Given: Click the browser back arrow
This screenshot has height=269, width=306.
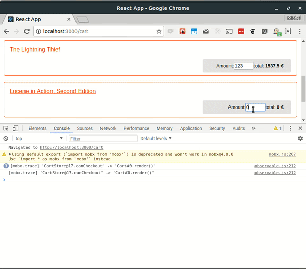Looking at the screenshot, I should pyautogui.click(x=6, y=31).
